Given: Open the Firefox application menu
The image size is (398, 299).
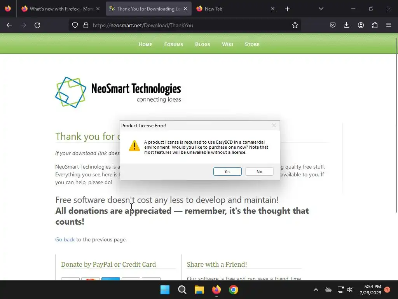Looking at the screenshot, I should click(x=389, y=25).
